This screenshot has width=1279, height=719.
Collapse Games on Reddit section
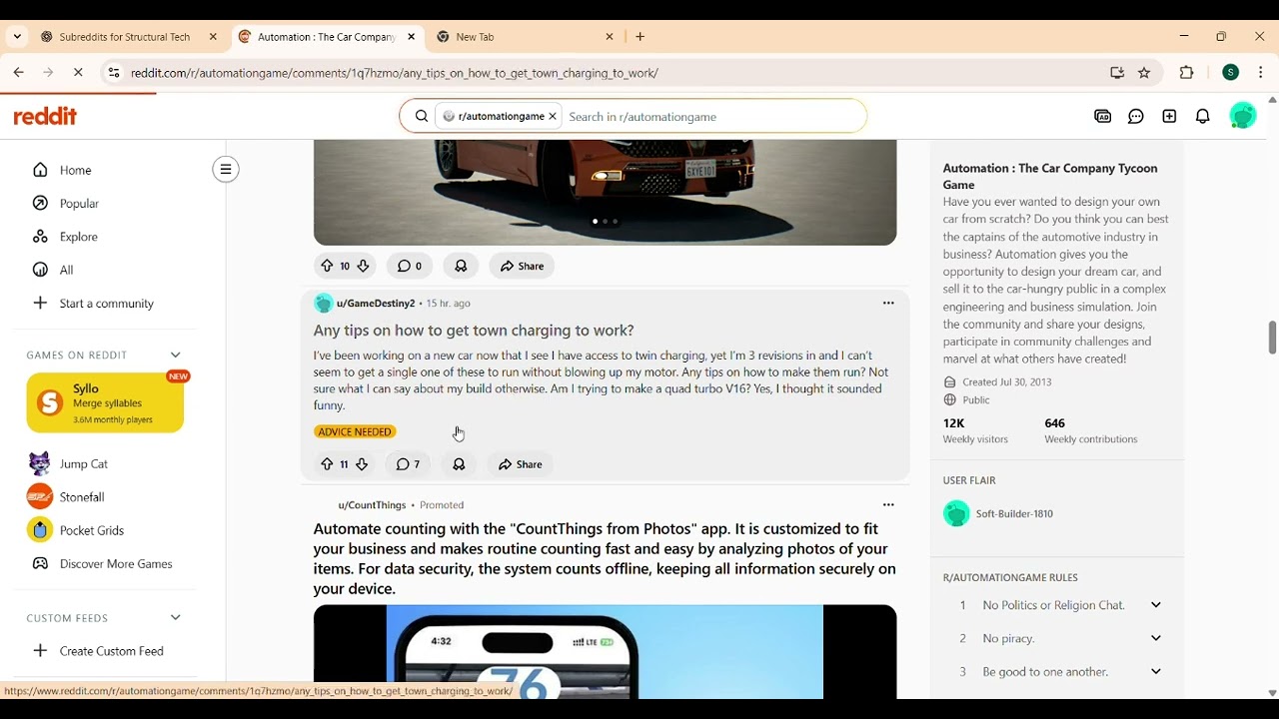coord(176,356)
